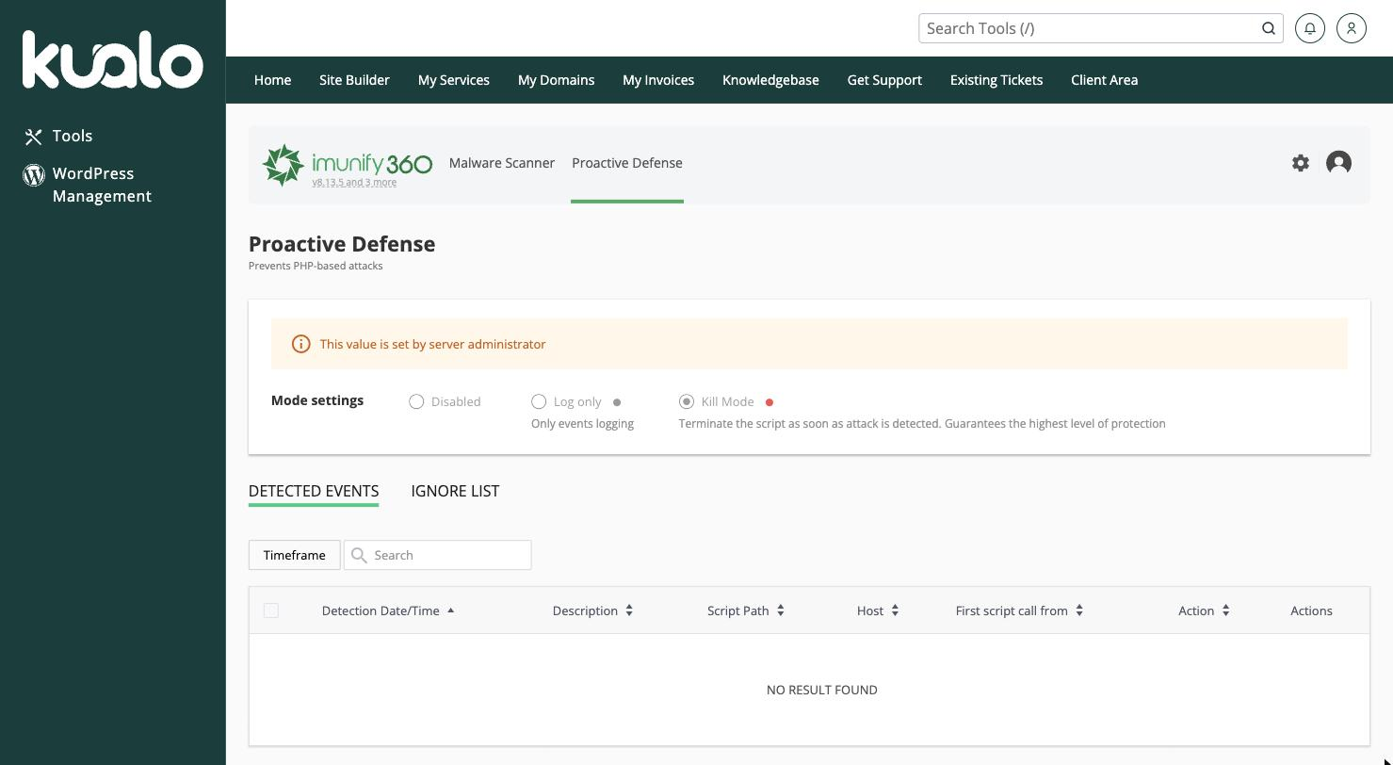Sort by Action column
The image size is (1393, 765).
pos(1204,610)
